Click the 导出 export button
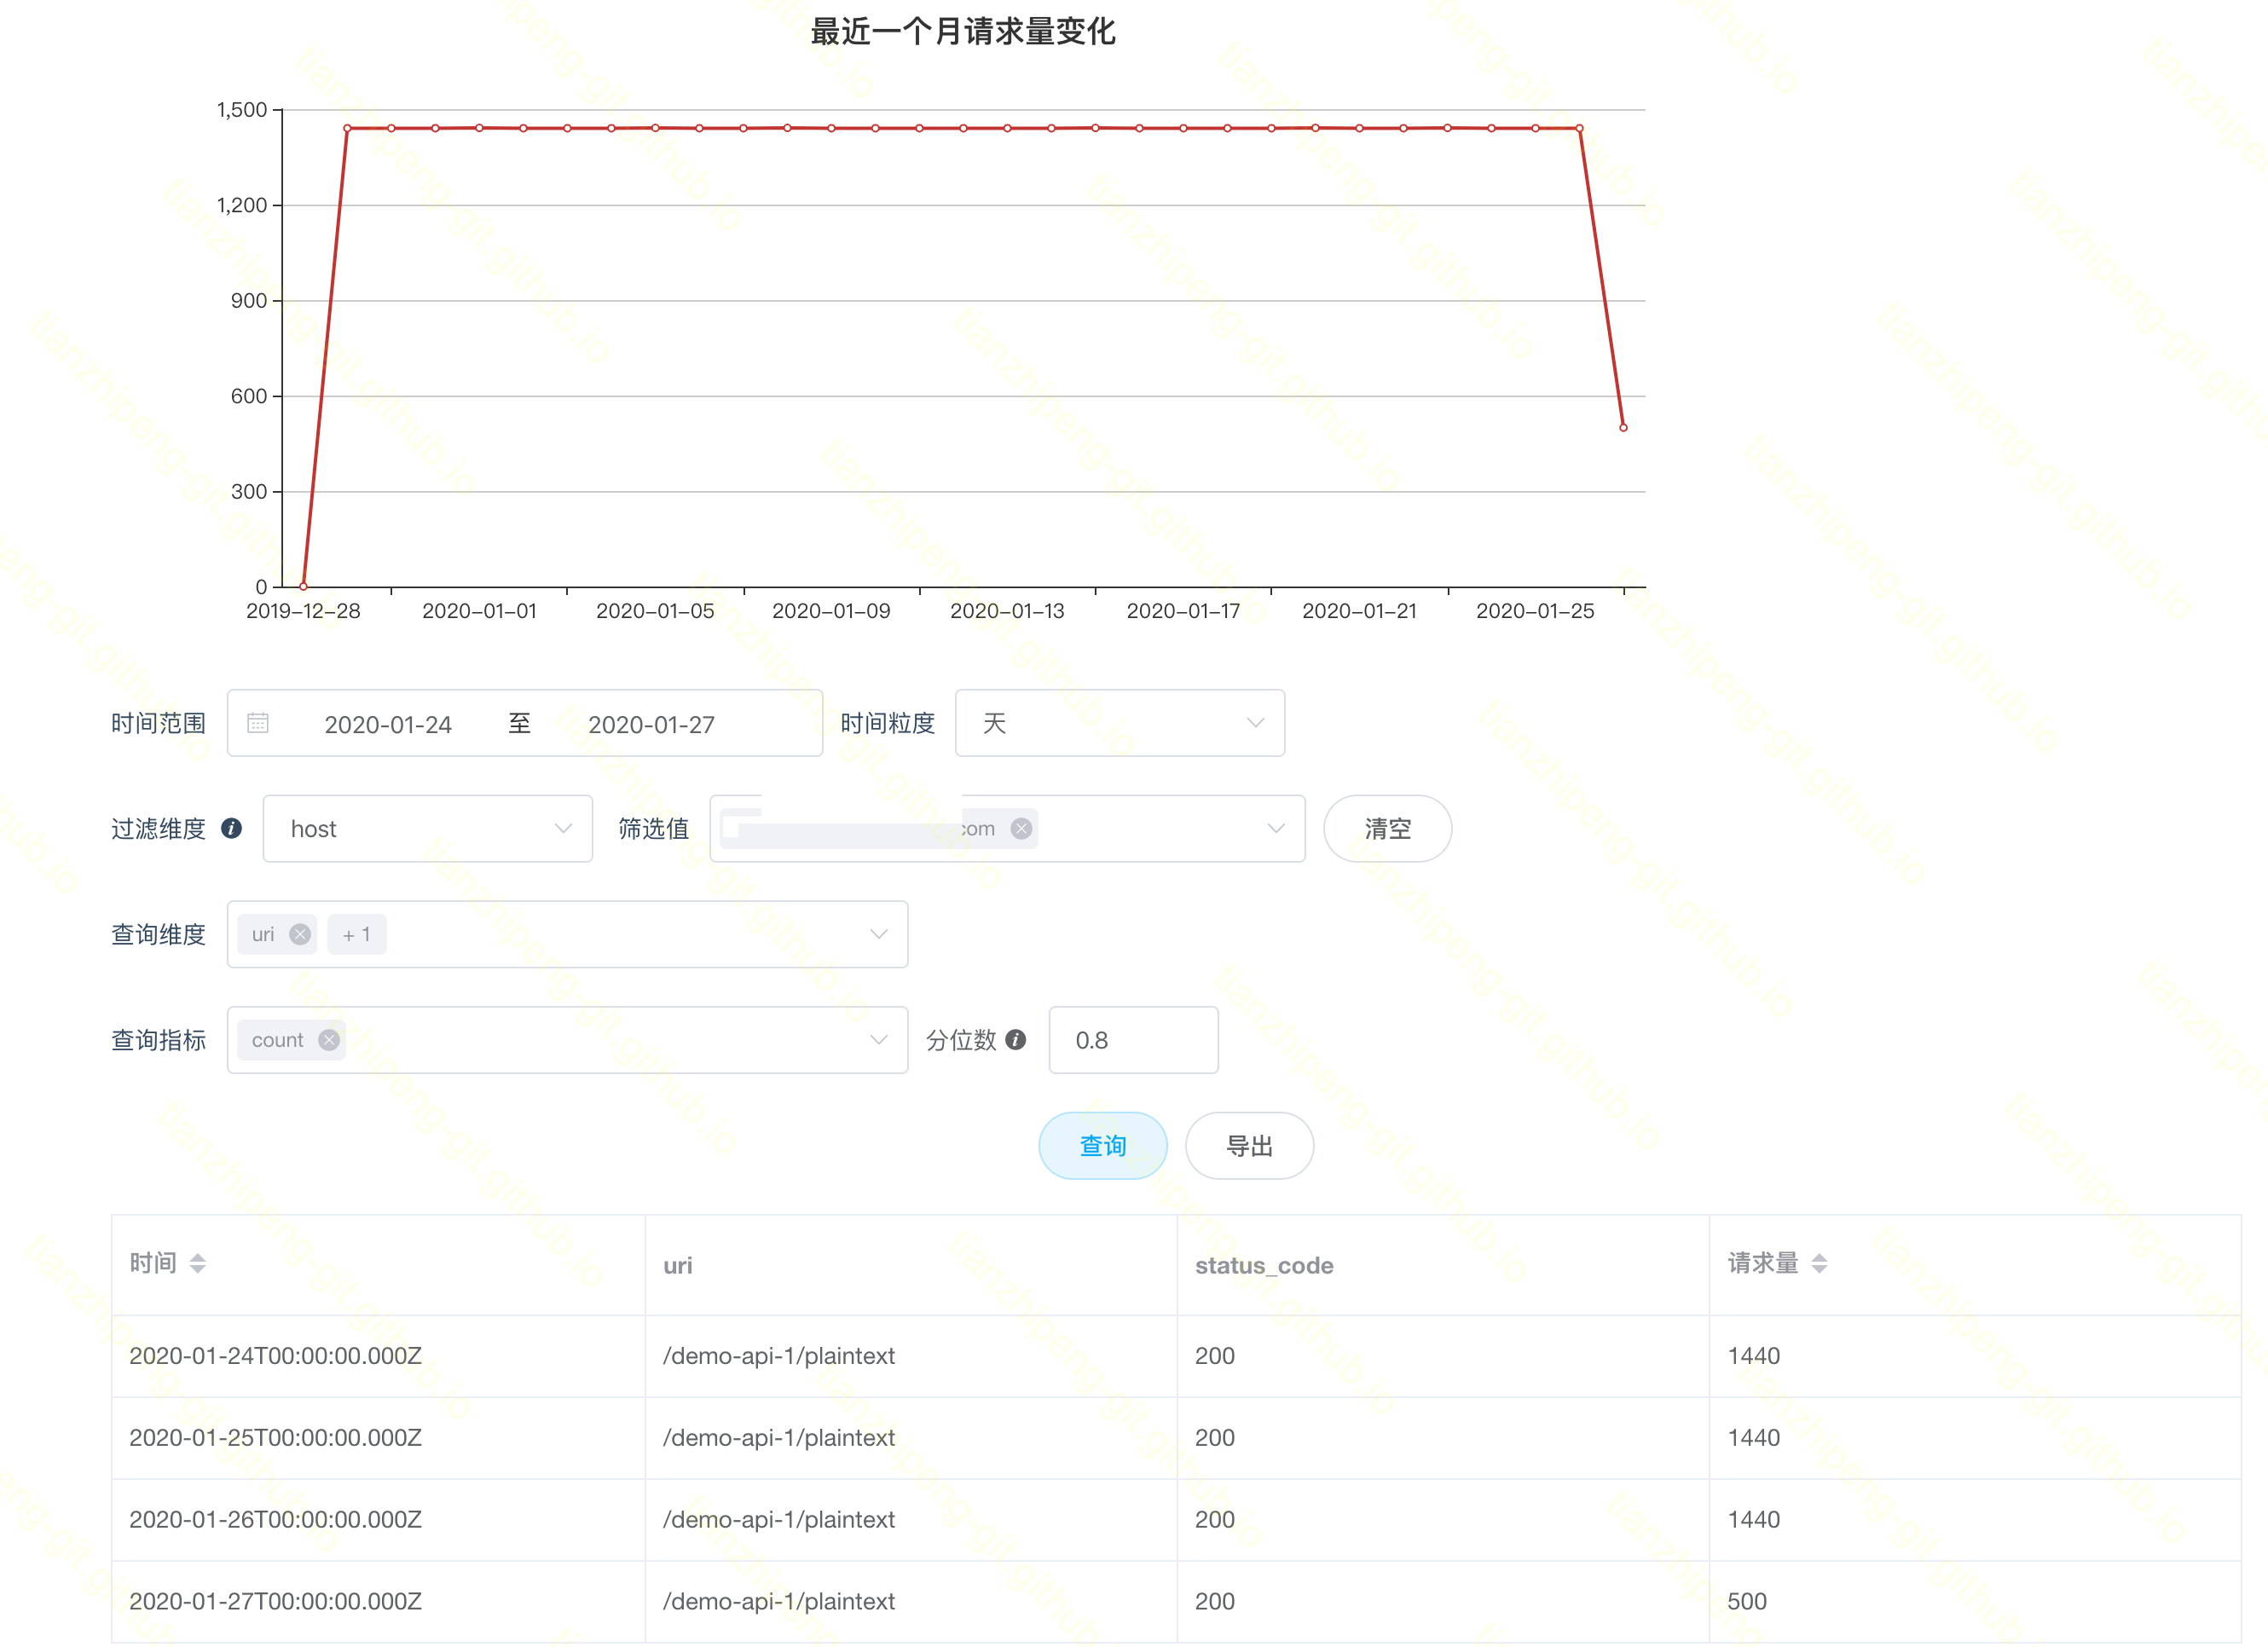The height and width of the screenshot is (1647, 2268). click(x=1249, y=1146)
